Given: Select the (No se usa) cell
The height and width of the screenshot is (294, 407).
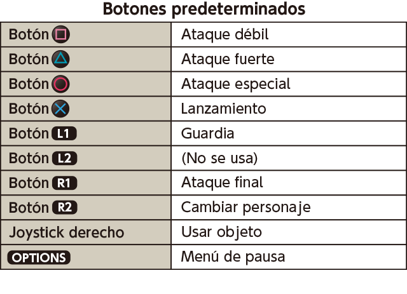Looking at the screenshot, I should point(289,158).
